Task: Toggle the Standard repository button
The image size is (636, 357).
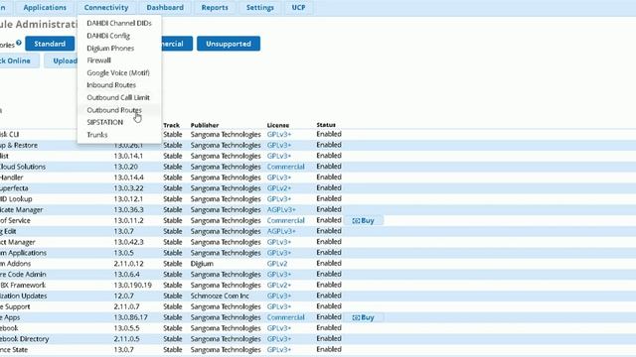Action: point(50,44)
